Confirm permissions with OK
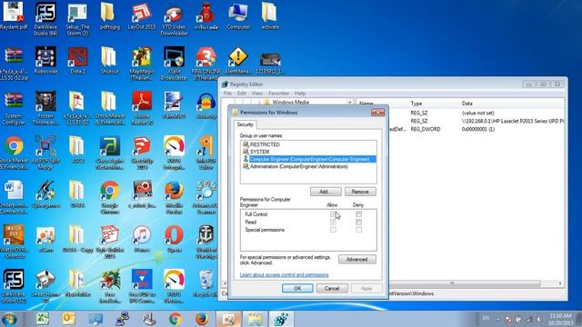Screen dimensions: 582x327 (x=297, y=288)
